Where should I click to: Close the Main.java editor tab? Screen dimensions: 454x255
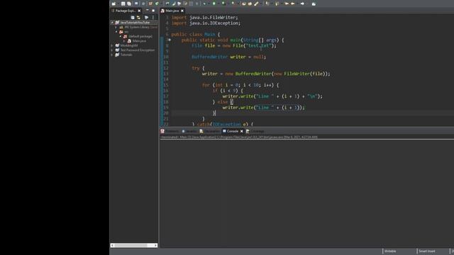[x=182, y=11]
